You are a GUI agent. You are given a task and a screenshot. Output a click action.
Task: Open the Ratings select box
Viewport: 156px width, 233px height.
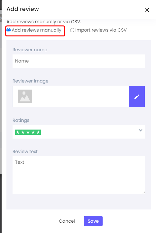79,132
